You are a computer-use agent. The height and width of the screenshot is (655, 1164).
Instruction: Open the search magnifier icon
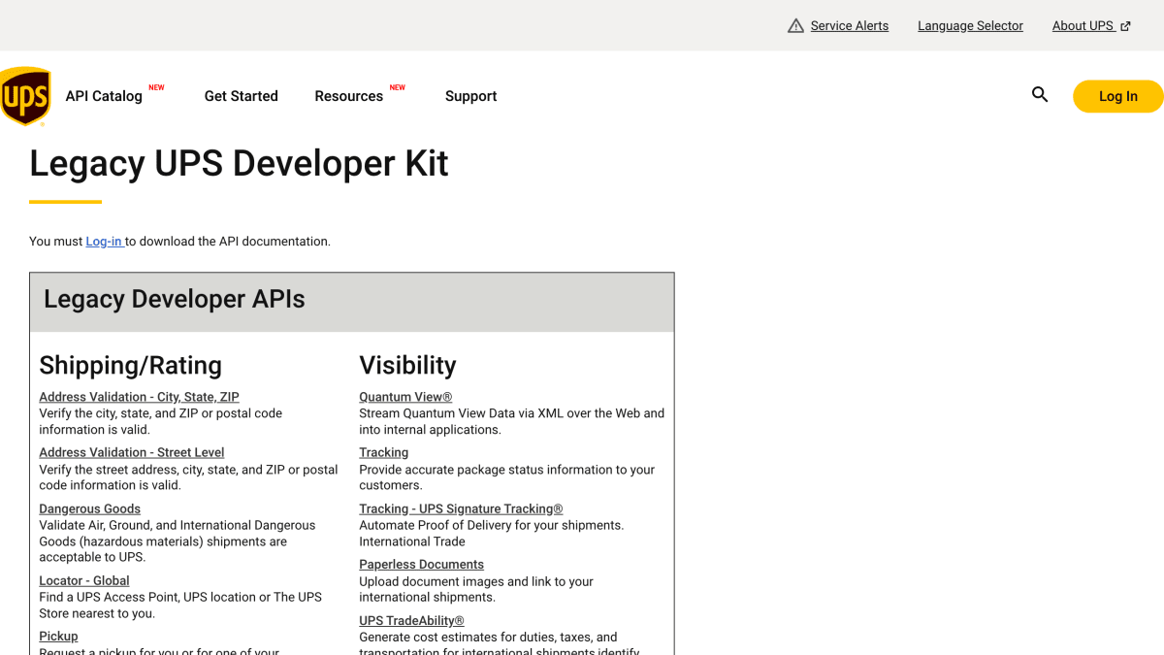pyautogui.click(x=1040, y=95)
